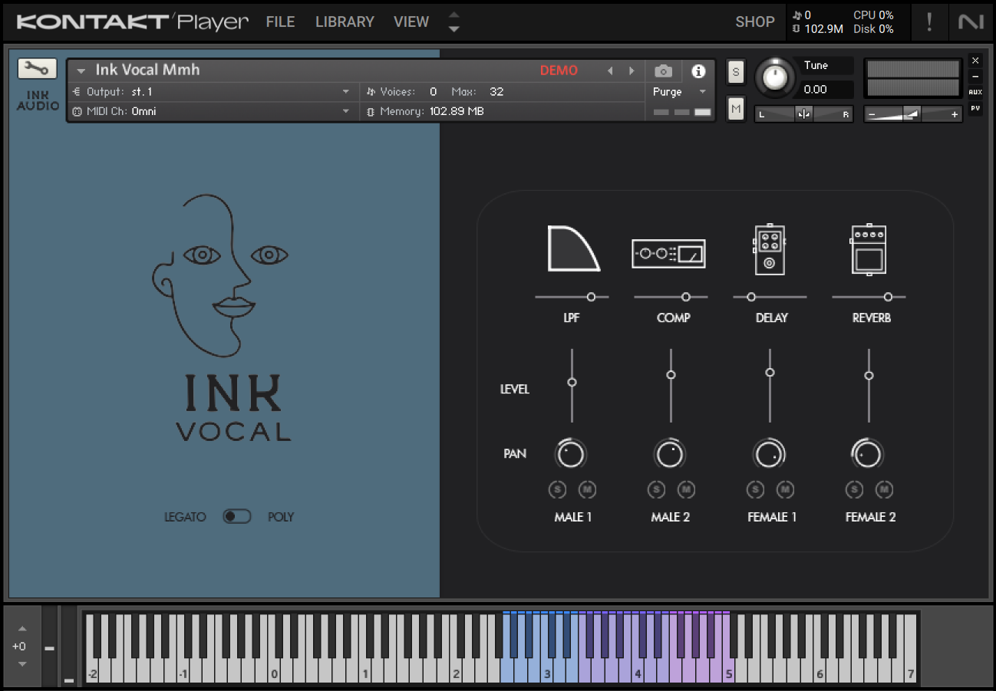The height and width of the screenshot is (691, 996).
Task: Open the up/down arrows beside VIEW
Action: (x=453, y=21)
